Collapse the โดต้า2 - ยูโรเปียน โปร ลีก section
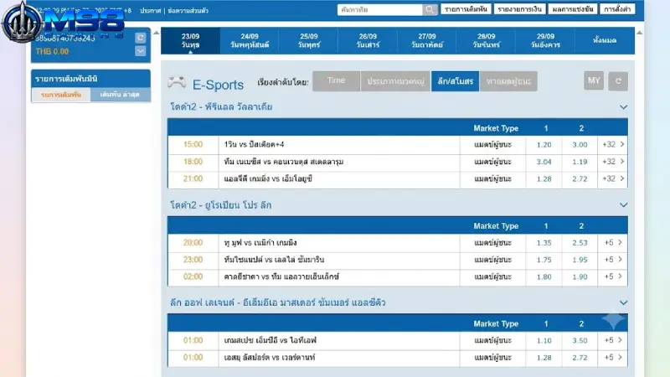The width and height of the screenshot is (670, 377). (x=623, y=204)
